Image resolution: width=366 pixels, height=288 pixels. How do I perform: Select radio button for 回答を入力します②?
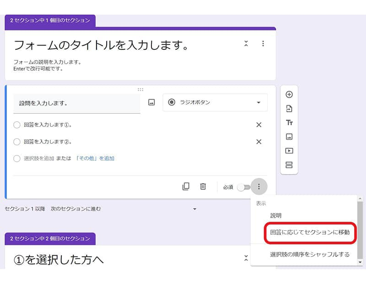pyautogui.click(x=17, y=142)
